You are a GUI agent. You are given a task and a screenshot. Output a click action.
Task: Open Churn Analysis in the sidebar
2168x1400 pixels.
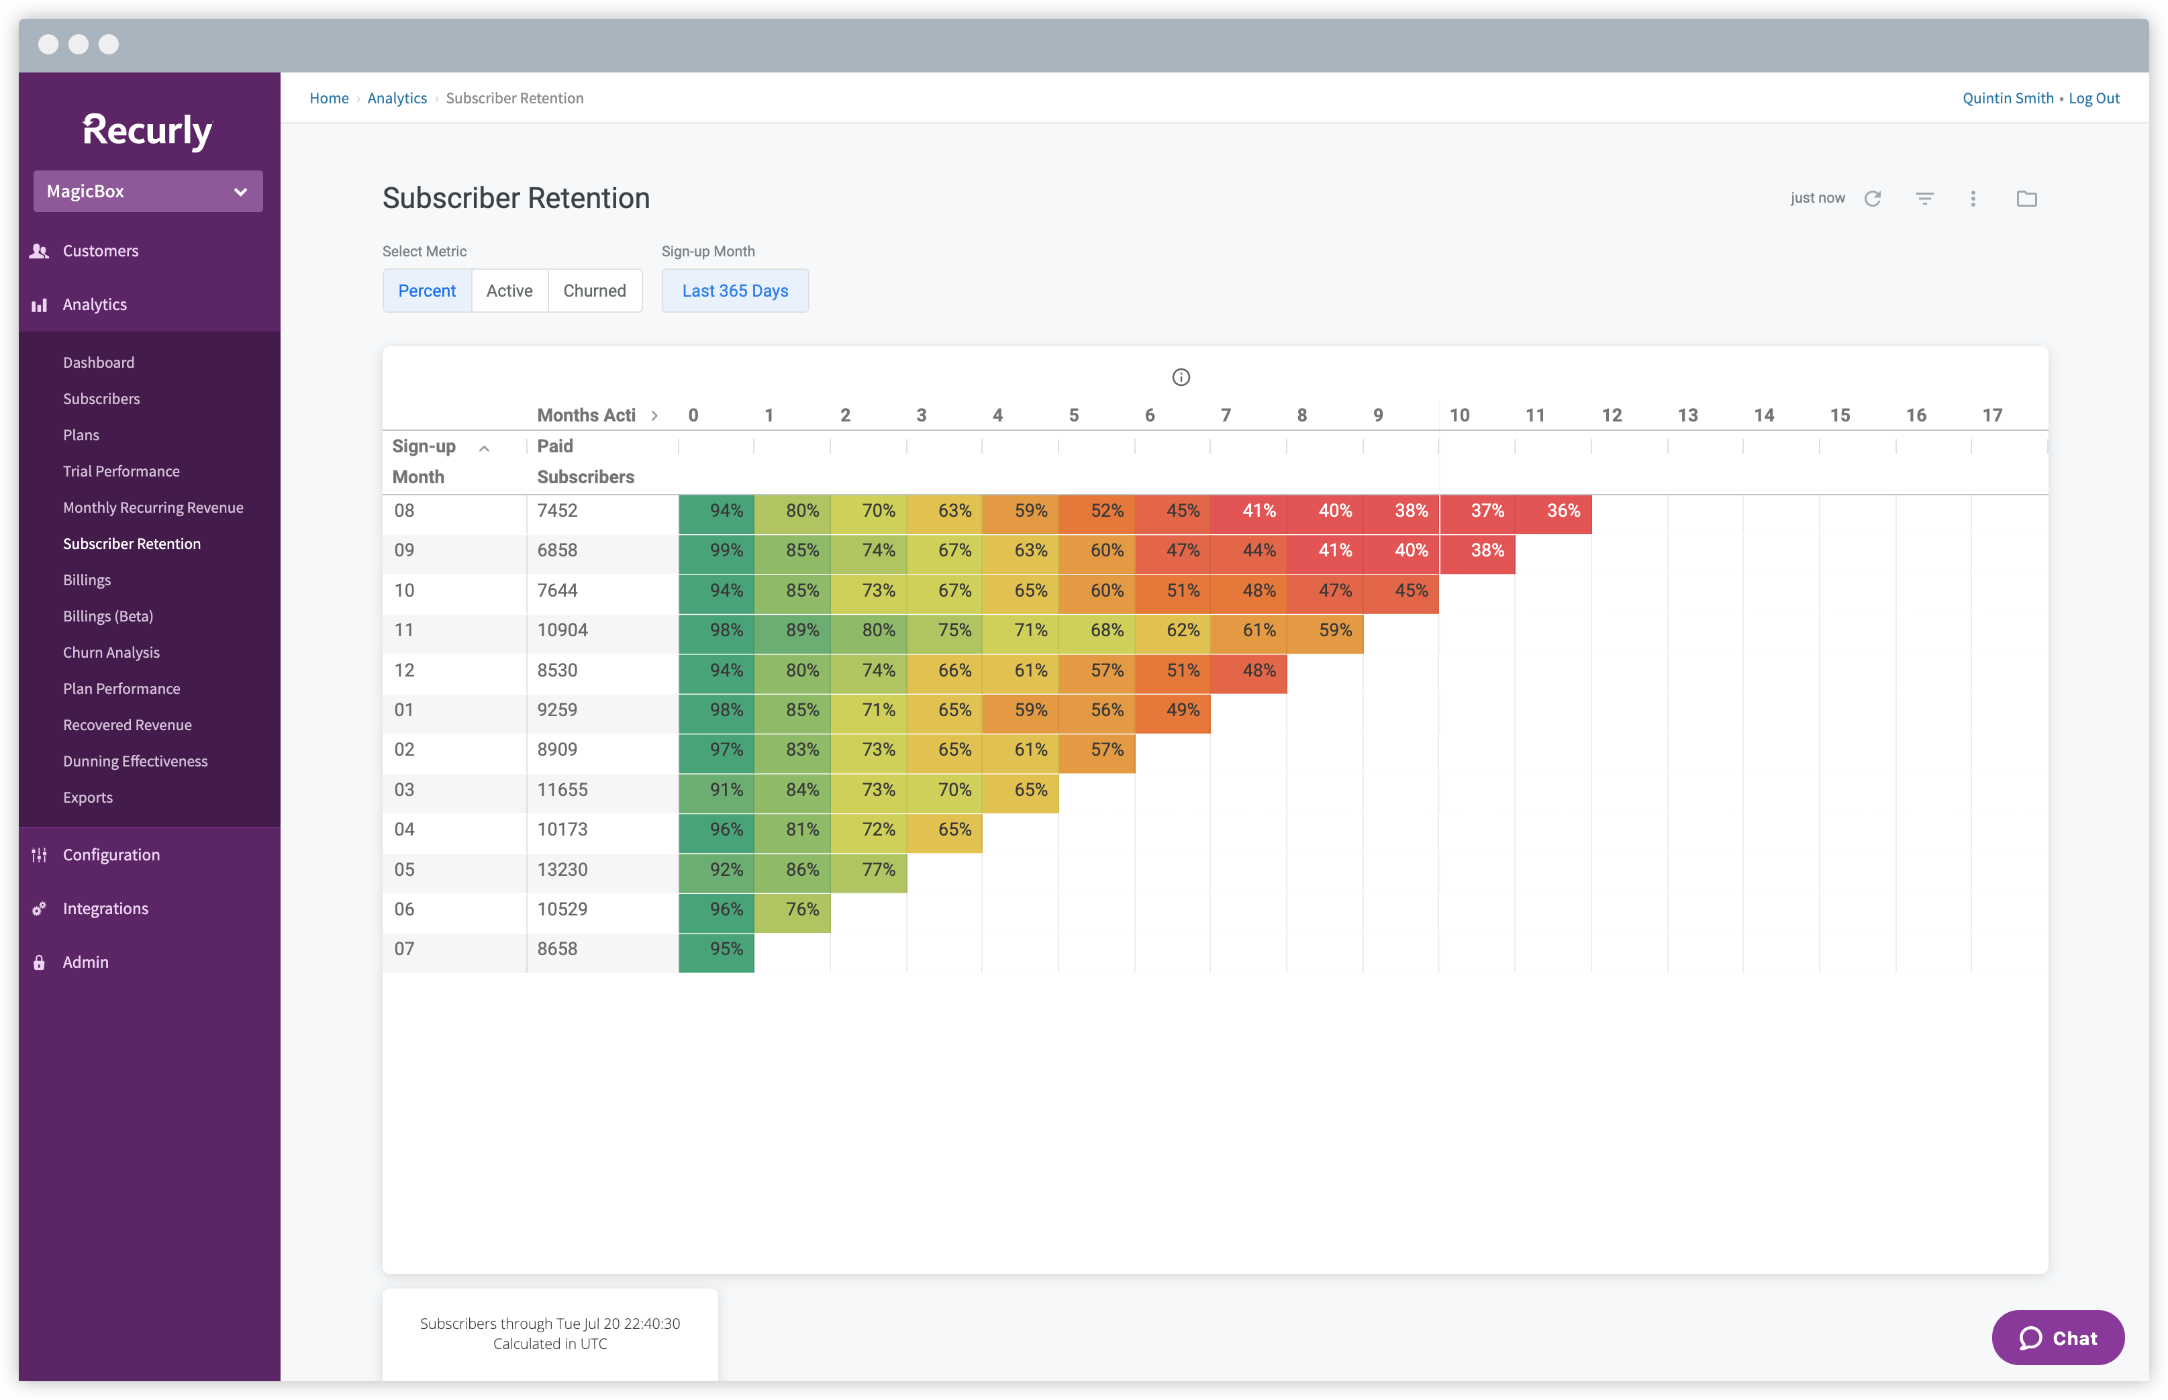[x=111, y=652]
